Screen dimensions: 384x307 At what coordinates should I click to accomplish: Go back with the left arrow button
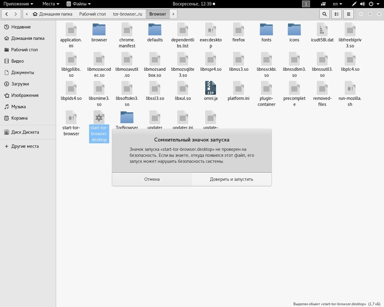point(7,14)
